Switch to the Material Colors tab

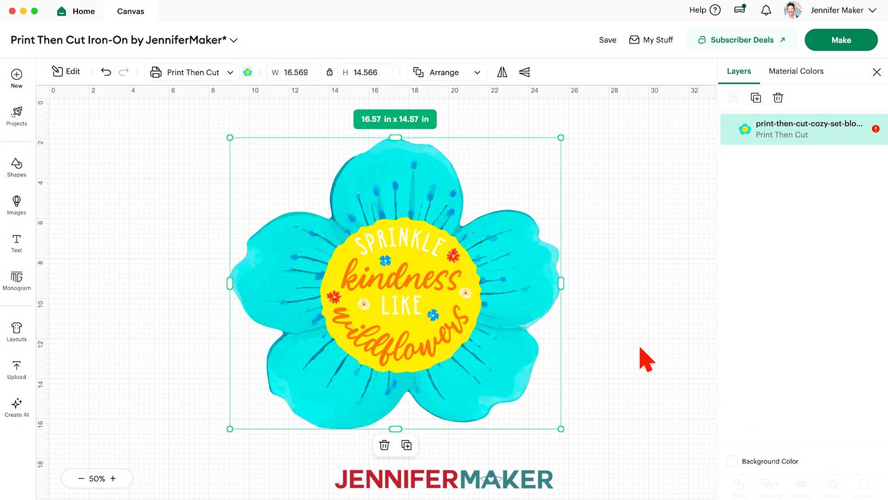tap(796, 71)
